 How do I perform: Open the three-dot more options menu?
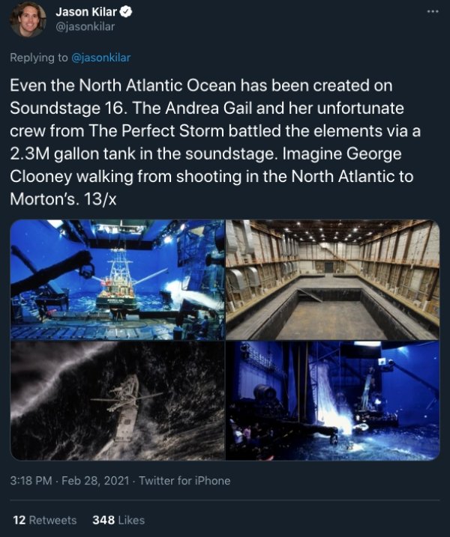pos(433,11)
